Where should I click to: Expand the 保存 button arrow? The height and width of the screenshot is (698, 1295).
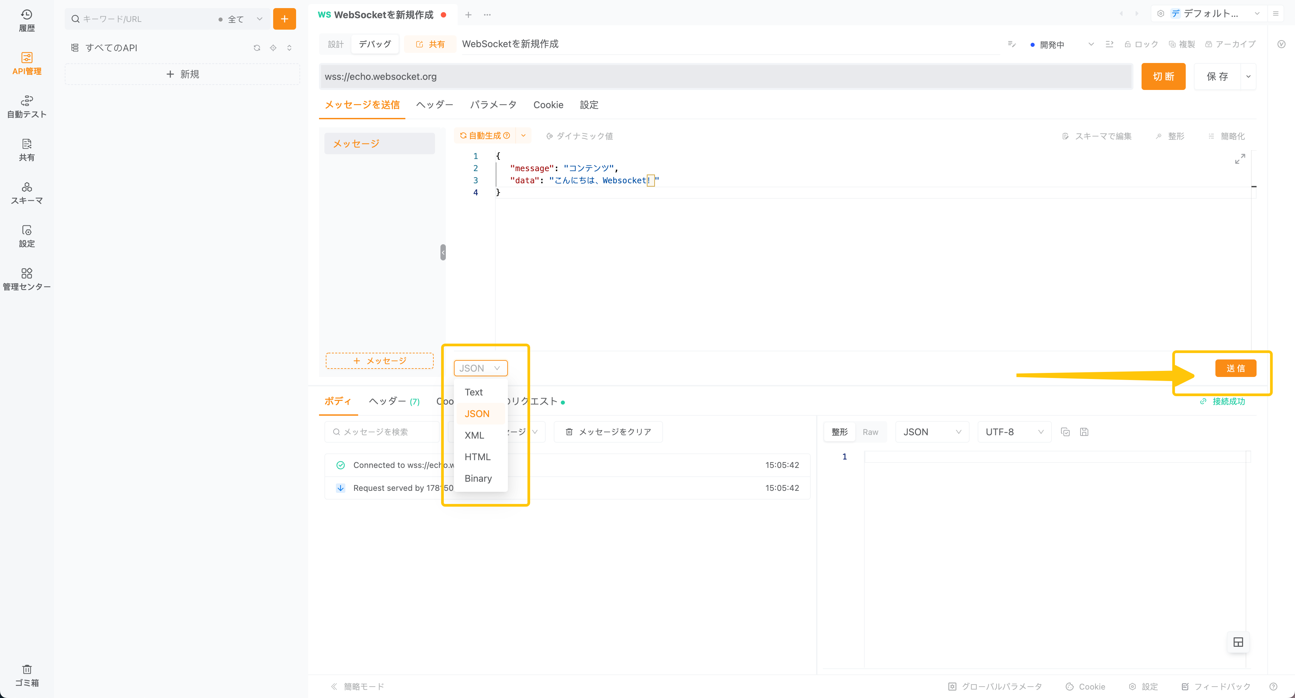(1248, 76)
